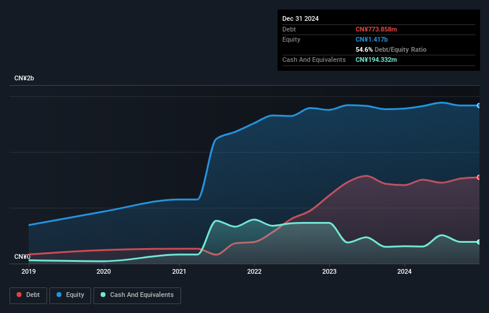Click Cash And Equivalents label in tooltip
Viewport: 489px width, 313px height.
314,60
